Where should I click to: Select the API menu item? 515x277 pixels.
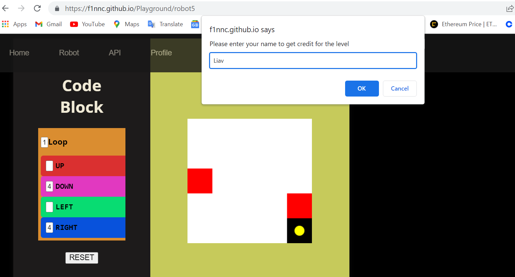coord(114,52)
